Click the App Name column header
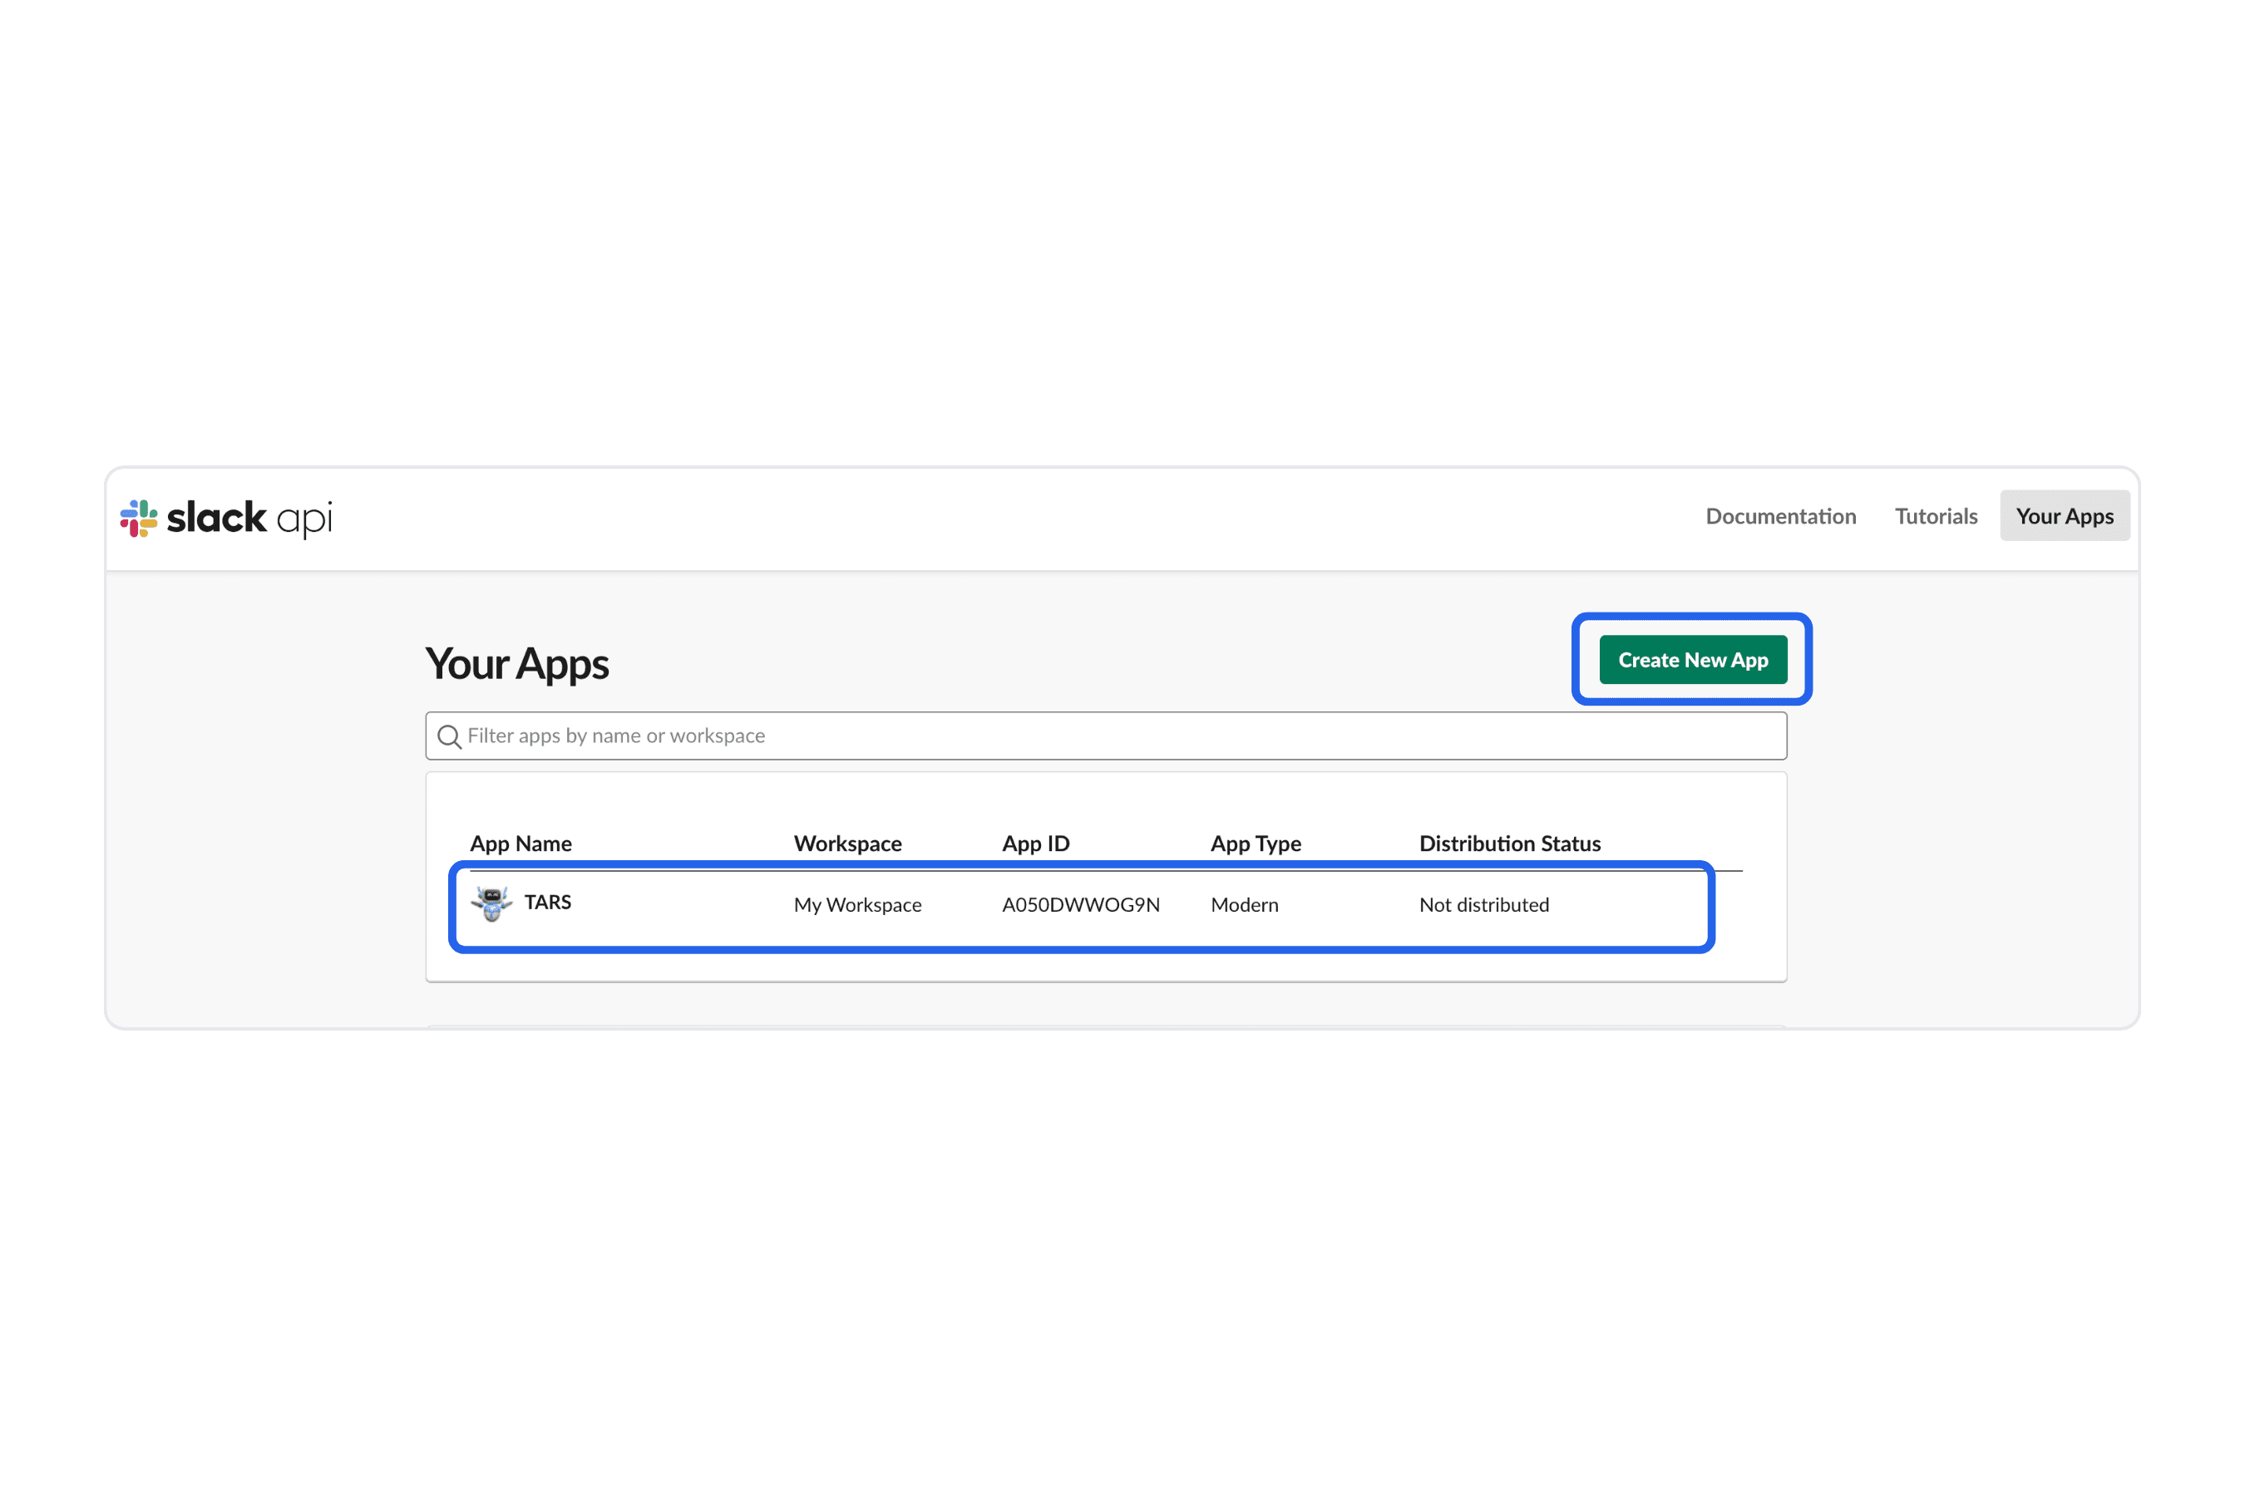 point(521,844)
